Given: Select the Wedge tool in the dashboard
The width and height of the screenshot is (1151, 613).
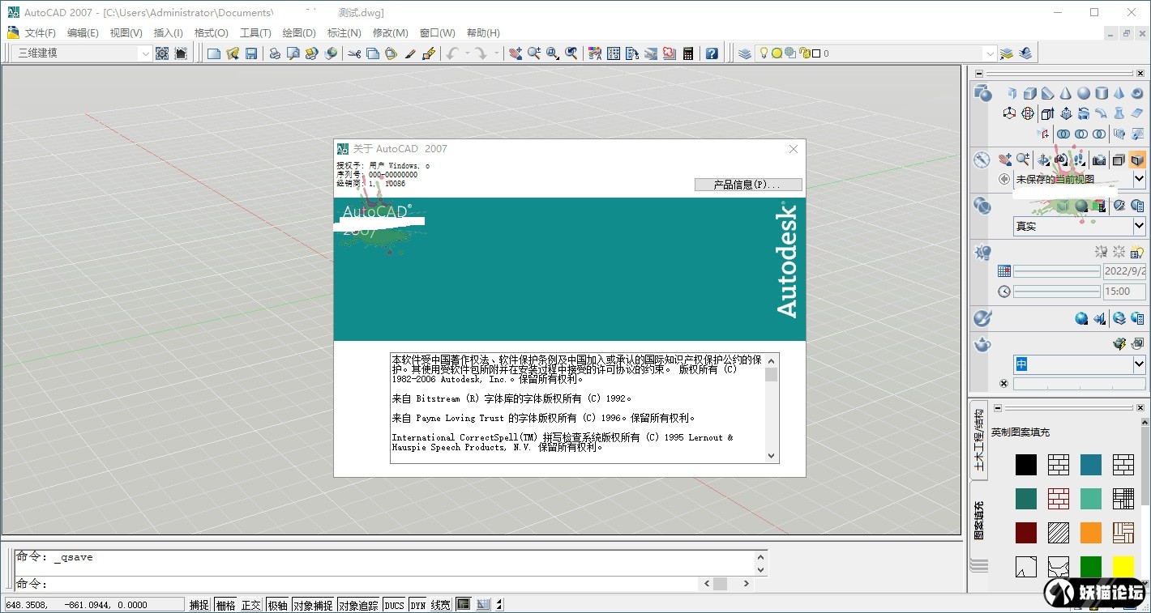Looking at the screenshot, I should click(x=1048, y=94).
